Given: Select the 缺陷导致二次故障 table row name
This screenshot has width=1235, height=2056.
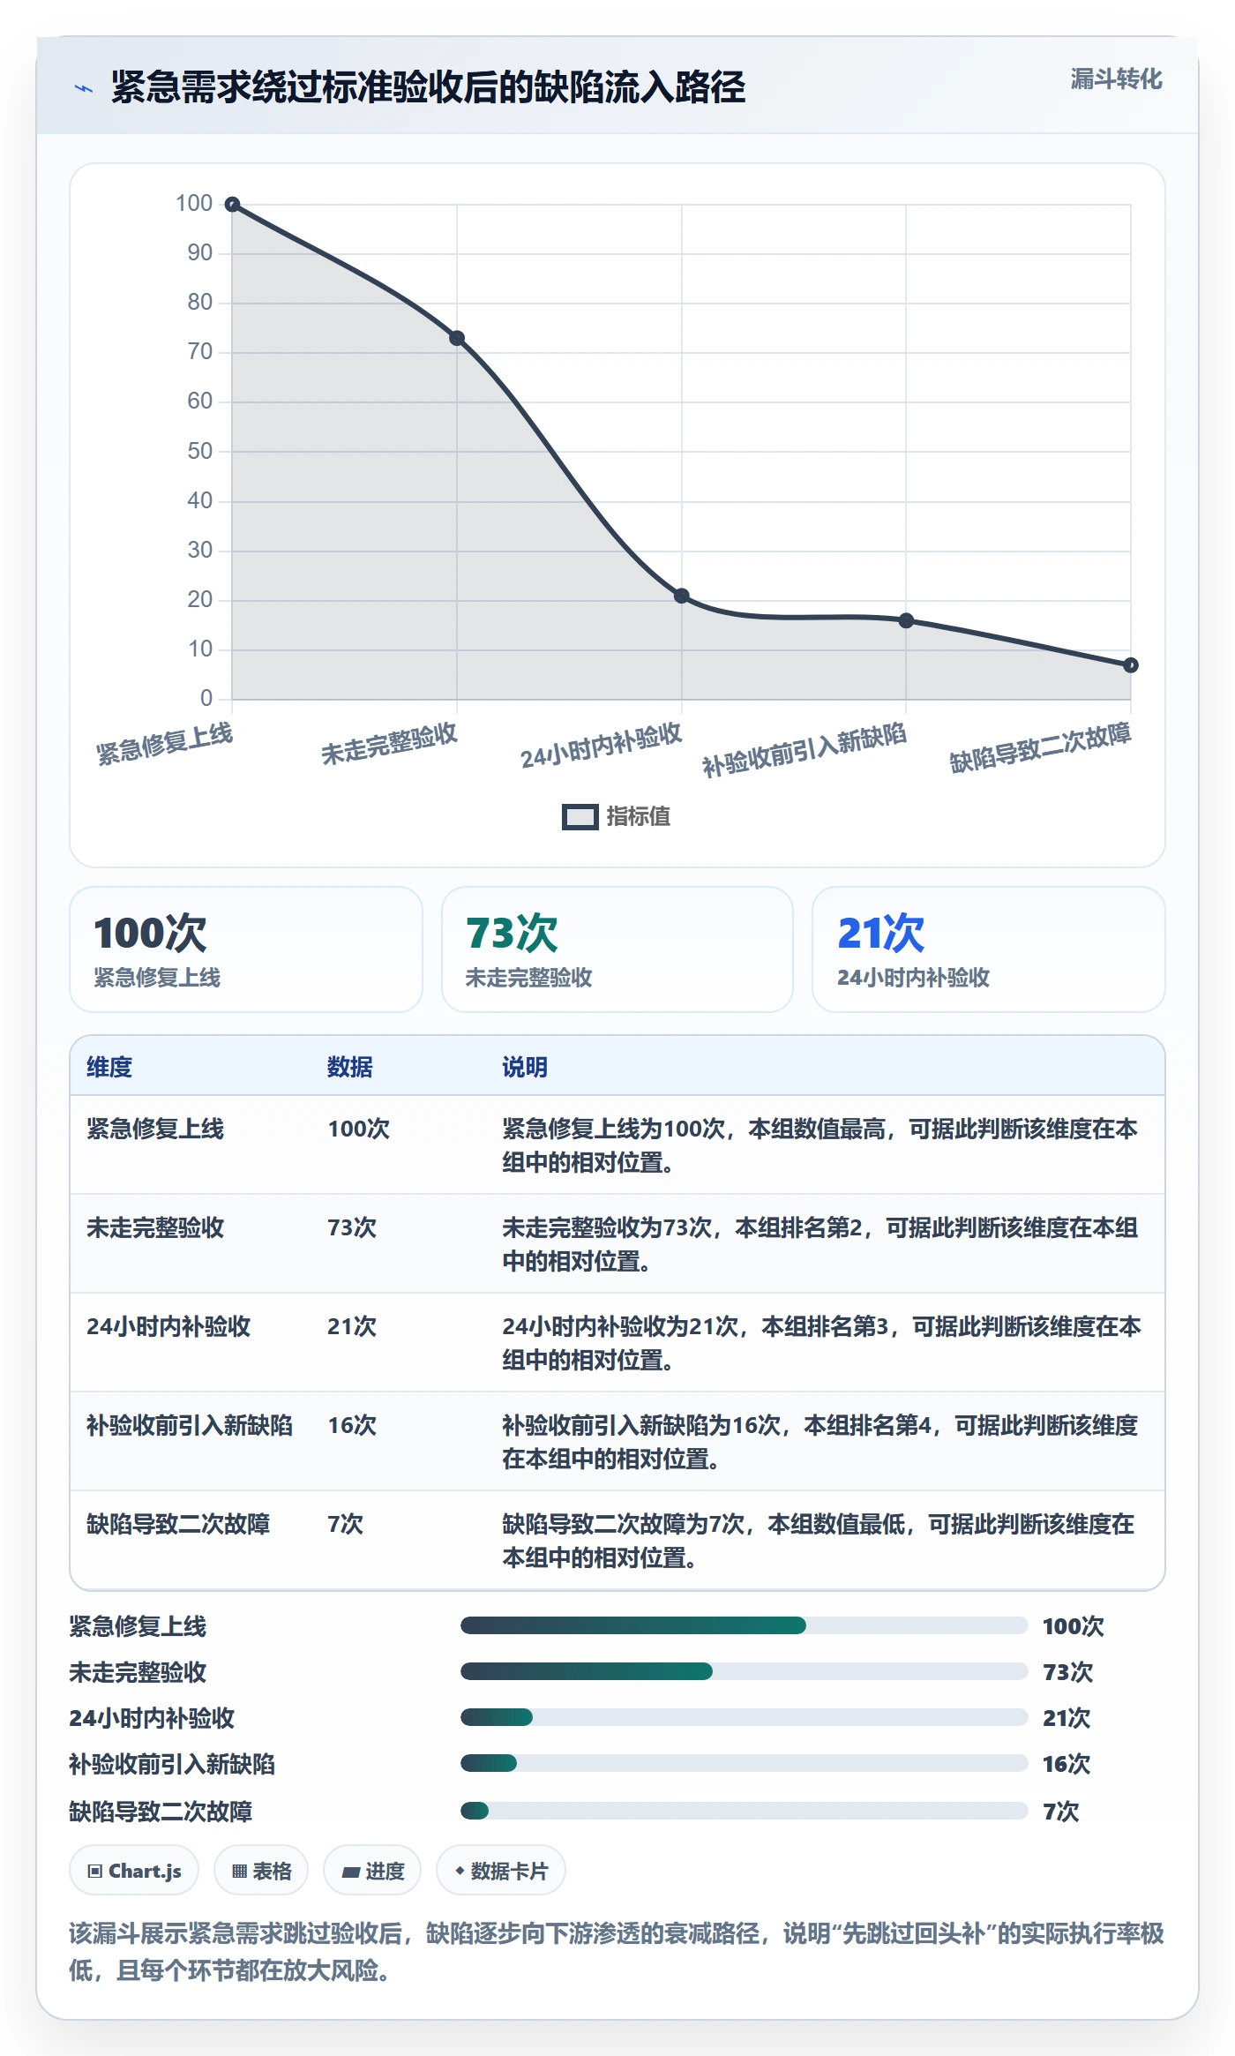Looking at the screenshot, I should 178,1524.
